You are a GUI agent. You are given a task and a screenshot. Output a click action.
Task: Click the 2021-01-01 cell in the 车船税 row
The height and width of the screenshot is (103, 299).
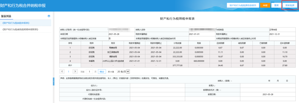[135, 61]
